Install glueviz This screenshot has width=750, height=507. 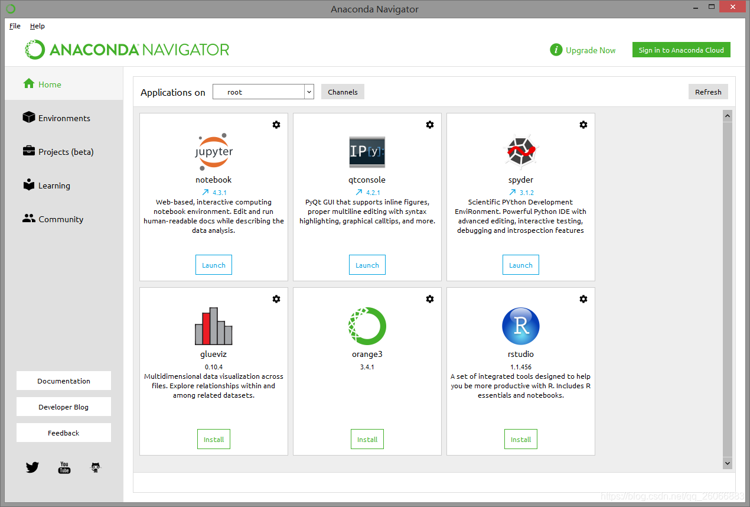coord(214,439)
